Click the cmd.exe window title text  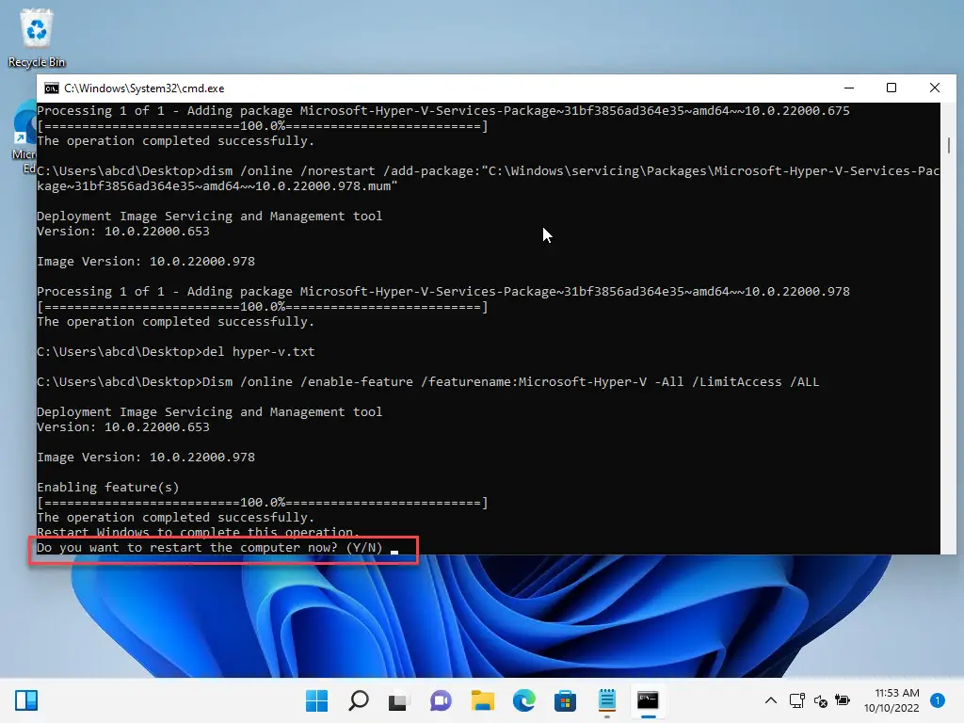tap(144, 88)
